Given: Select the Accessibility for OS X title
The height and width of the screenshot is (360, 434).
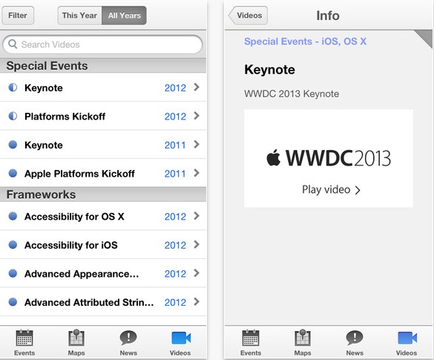Looking at the screenshot, I should [74, 217].
